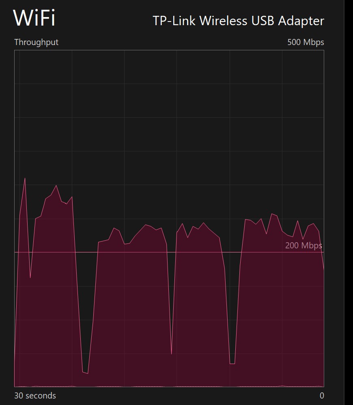This screenshot has height=405, width=353.
Task: Click the vertical divider right of the graph
Action: pos(344,203)
